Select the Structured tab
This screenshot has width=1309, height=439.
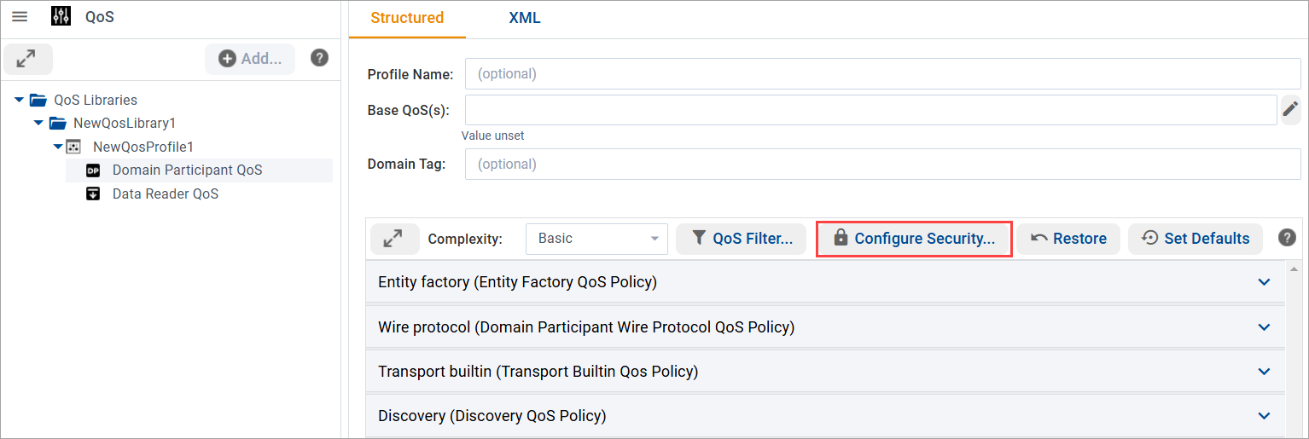[407, 18]
